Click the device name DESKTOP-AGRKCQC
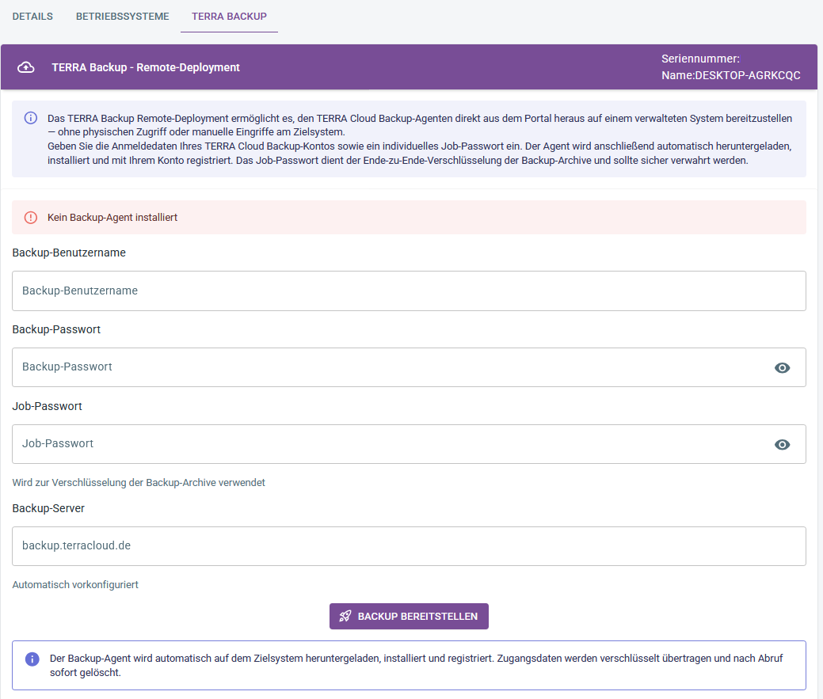Image resolution: width=823 pixels, height=699 pixels. [x=747, y=75]
